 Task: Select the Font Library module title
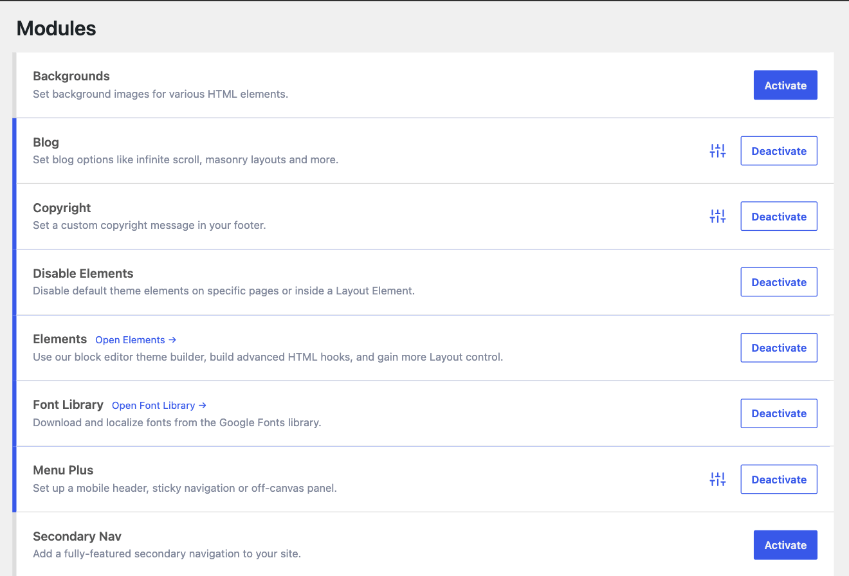[68, 404]
